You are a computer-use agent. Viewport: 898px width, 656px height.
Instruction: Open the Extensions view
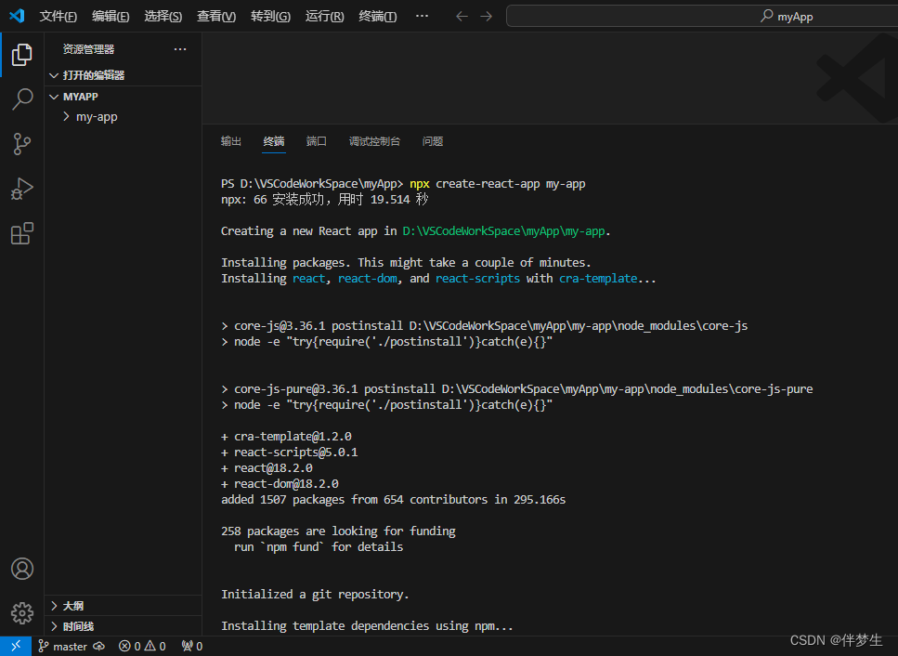[x=21, y=233]
